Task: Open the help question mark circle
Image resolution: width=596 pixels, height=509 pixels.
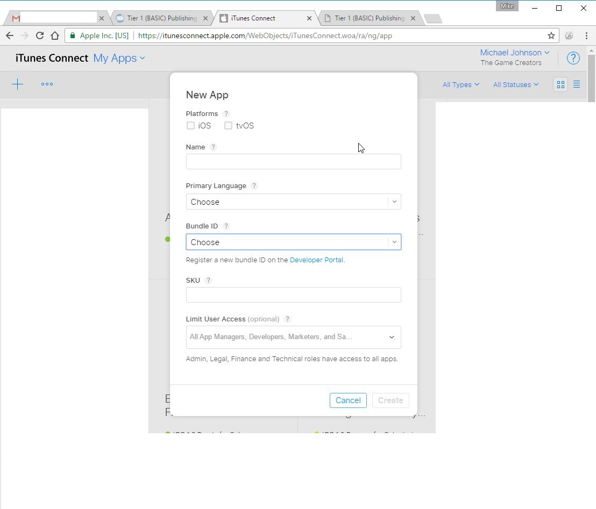Action: click(573, 58)
